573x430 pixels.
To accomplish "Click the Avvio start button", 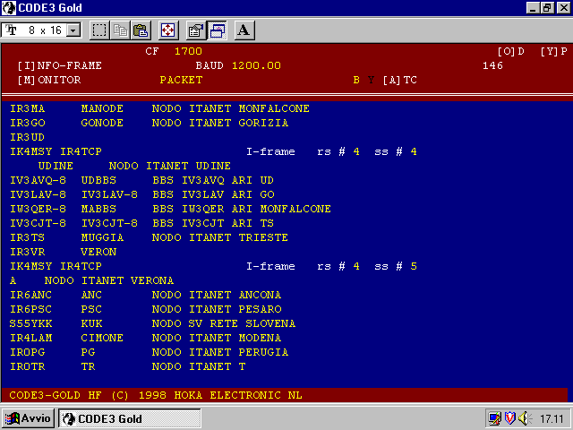I will tap(30, 418).
